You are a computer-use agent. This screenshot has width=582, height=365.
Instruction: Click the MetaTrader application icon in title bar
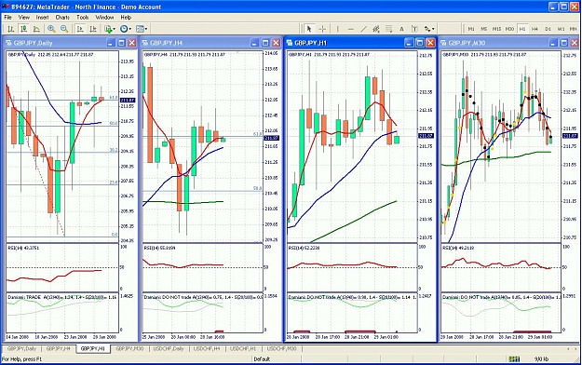tap(6, 7)
